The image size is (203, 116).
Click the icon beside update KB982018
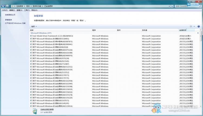tap(31, 47)
